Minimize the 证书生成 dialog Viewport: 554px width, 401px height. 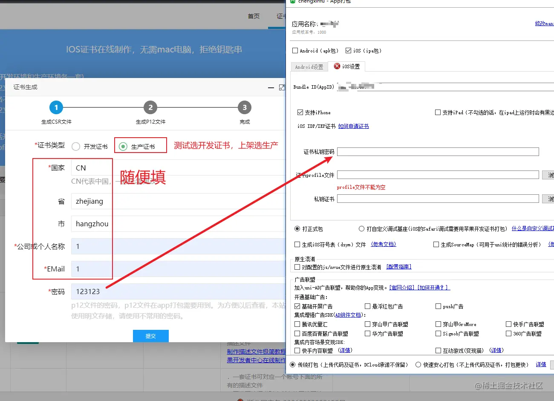[x=271, y=87]
